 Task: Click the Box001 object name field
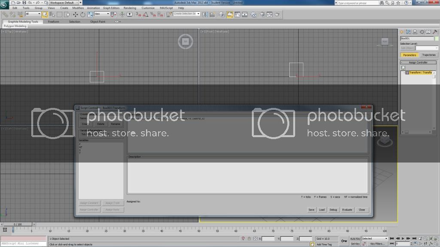pos(416,39)
